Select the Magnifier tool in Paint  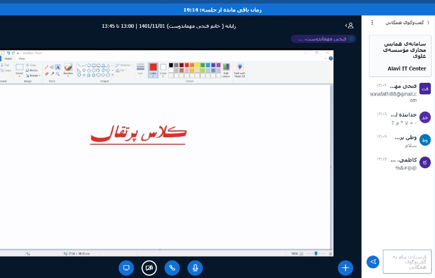click(57, 74)
